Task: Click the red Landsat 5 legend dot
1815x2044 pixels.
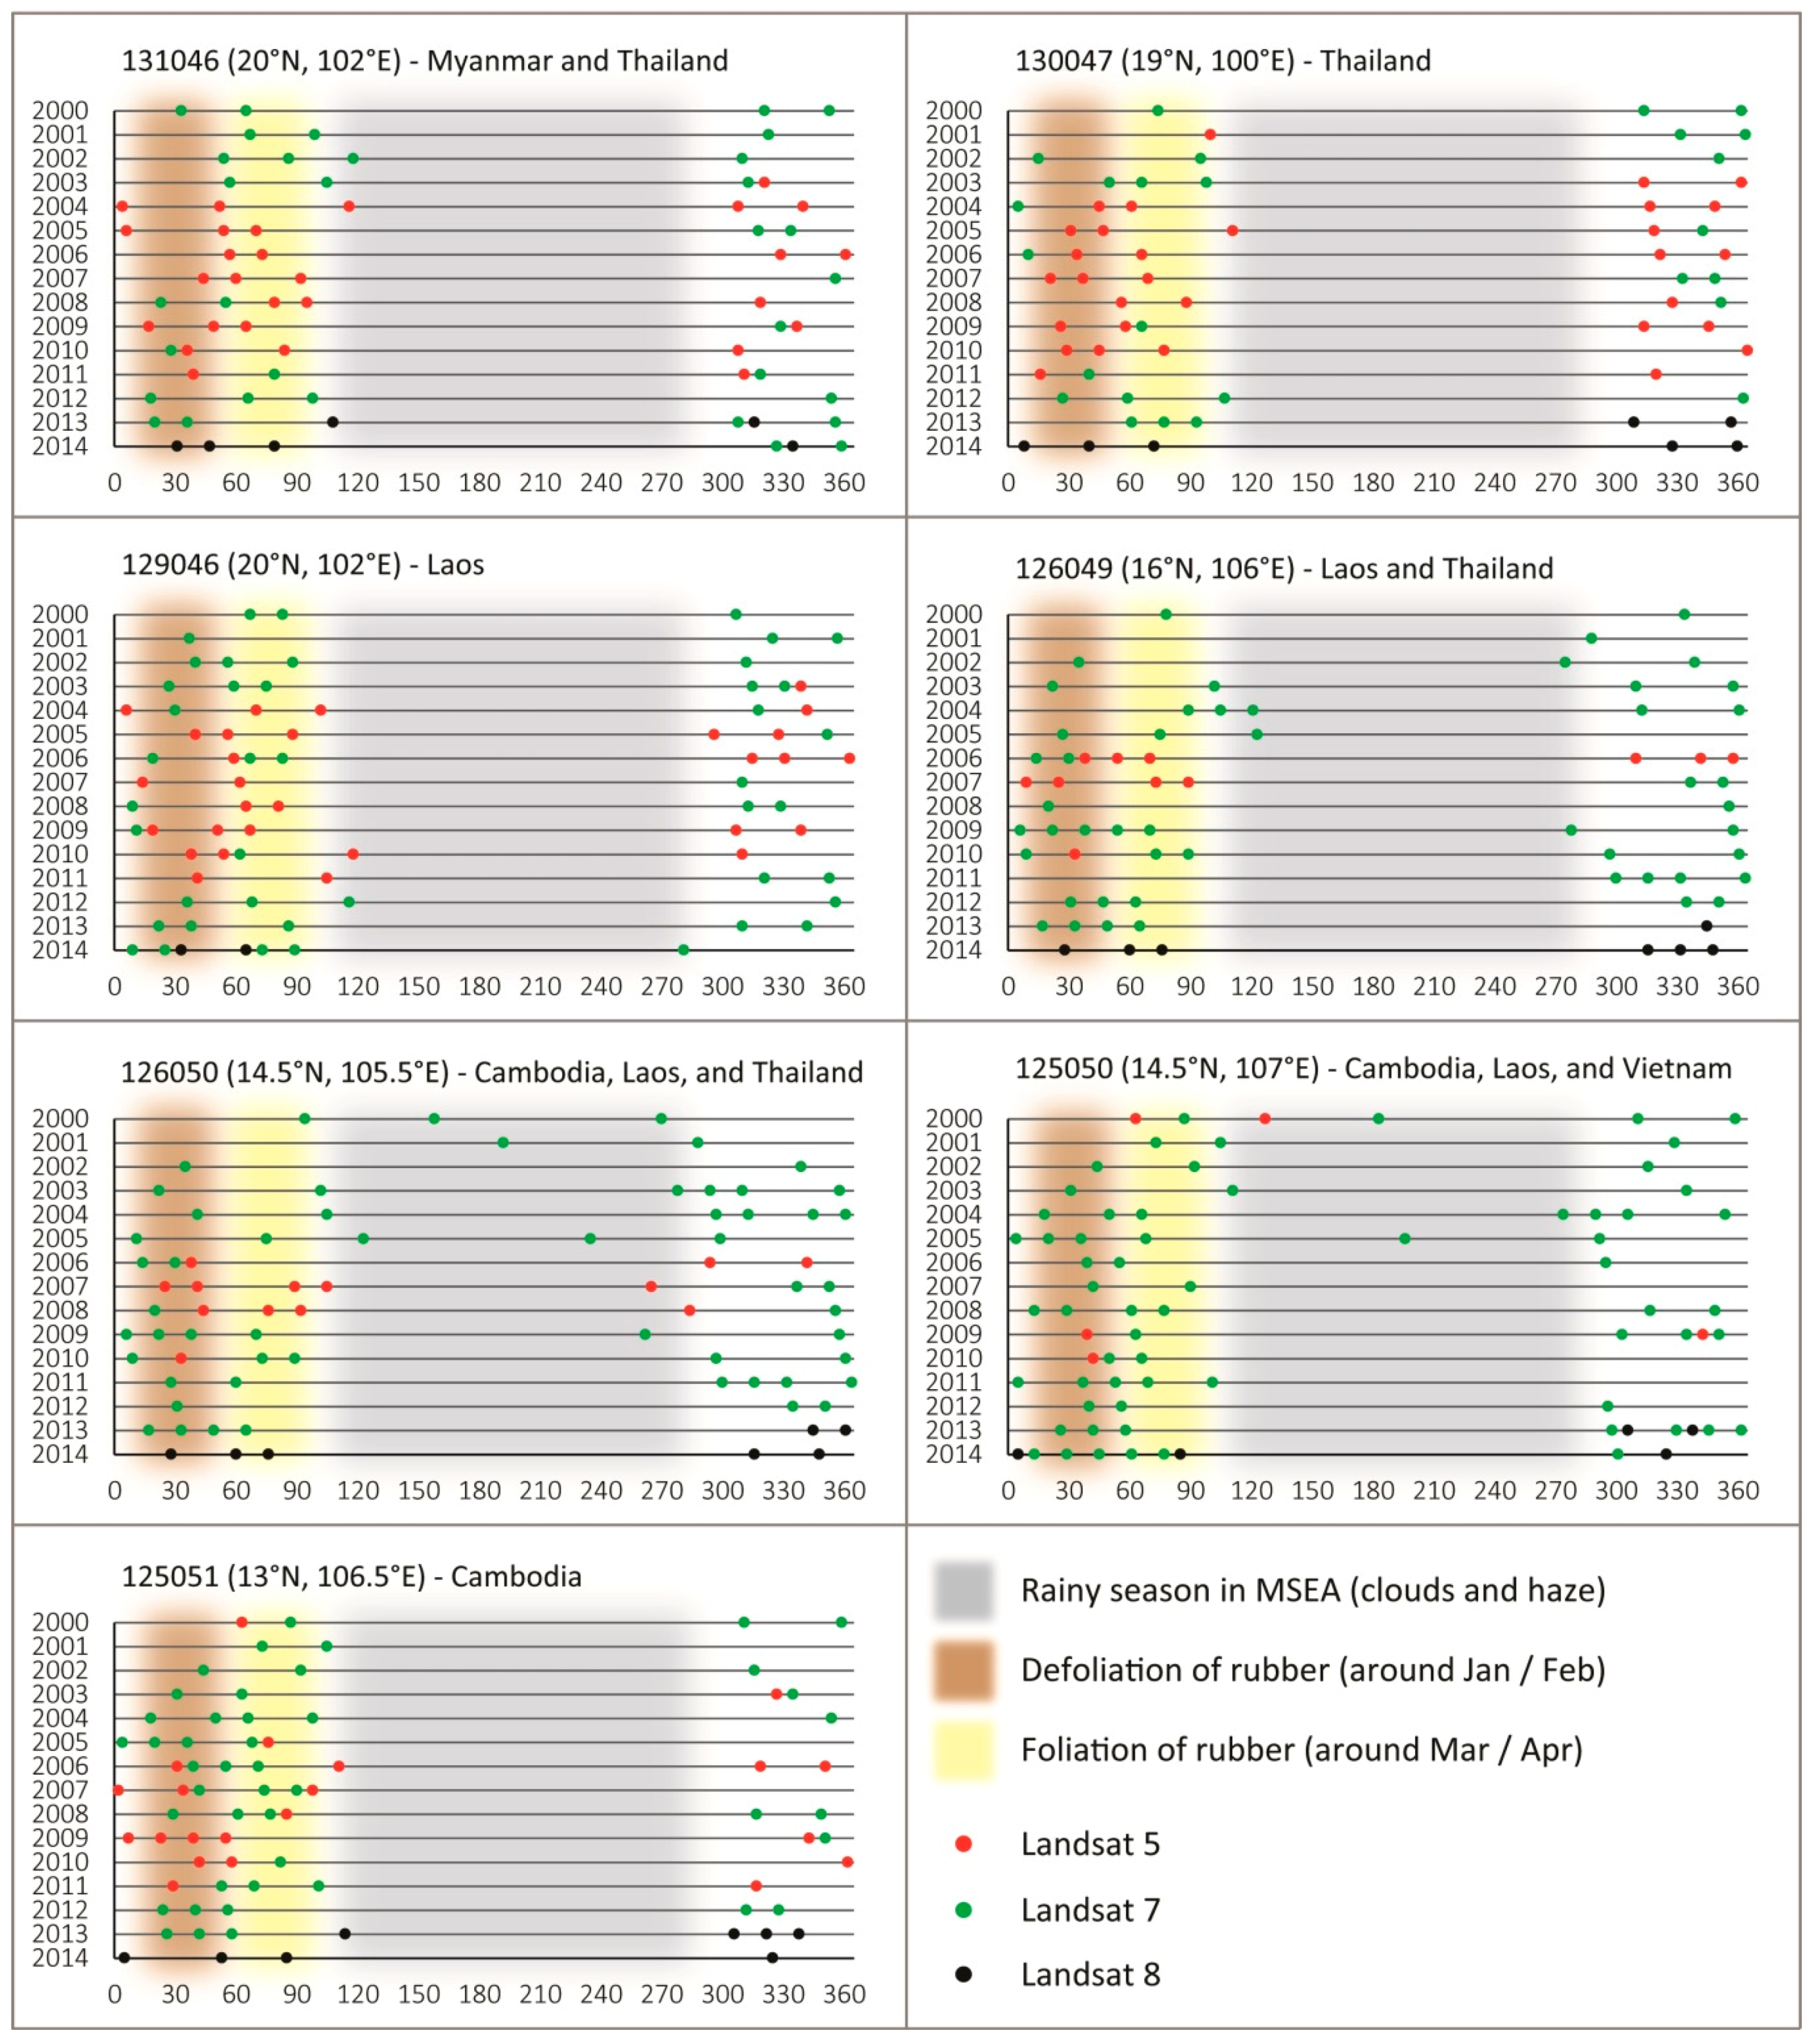Action: pyautogui.click(x=964, y=1844)
